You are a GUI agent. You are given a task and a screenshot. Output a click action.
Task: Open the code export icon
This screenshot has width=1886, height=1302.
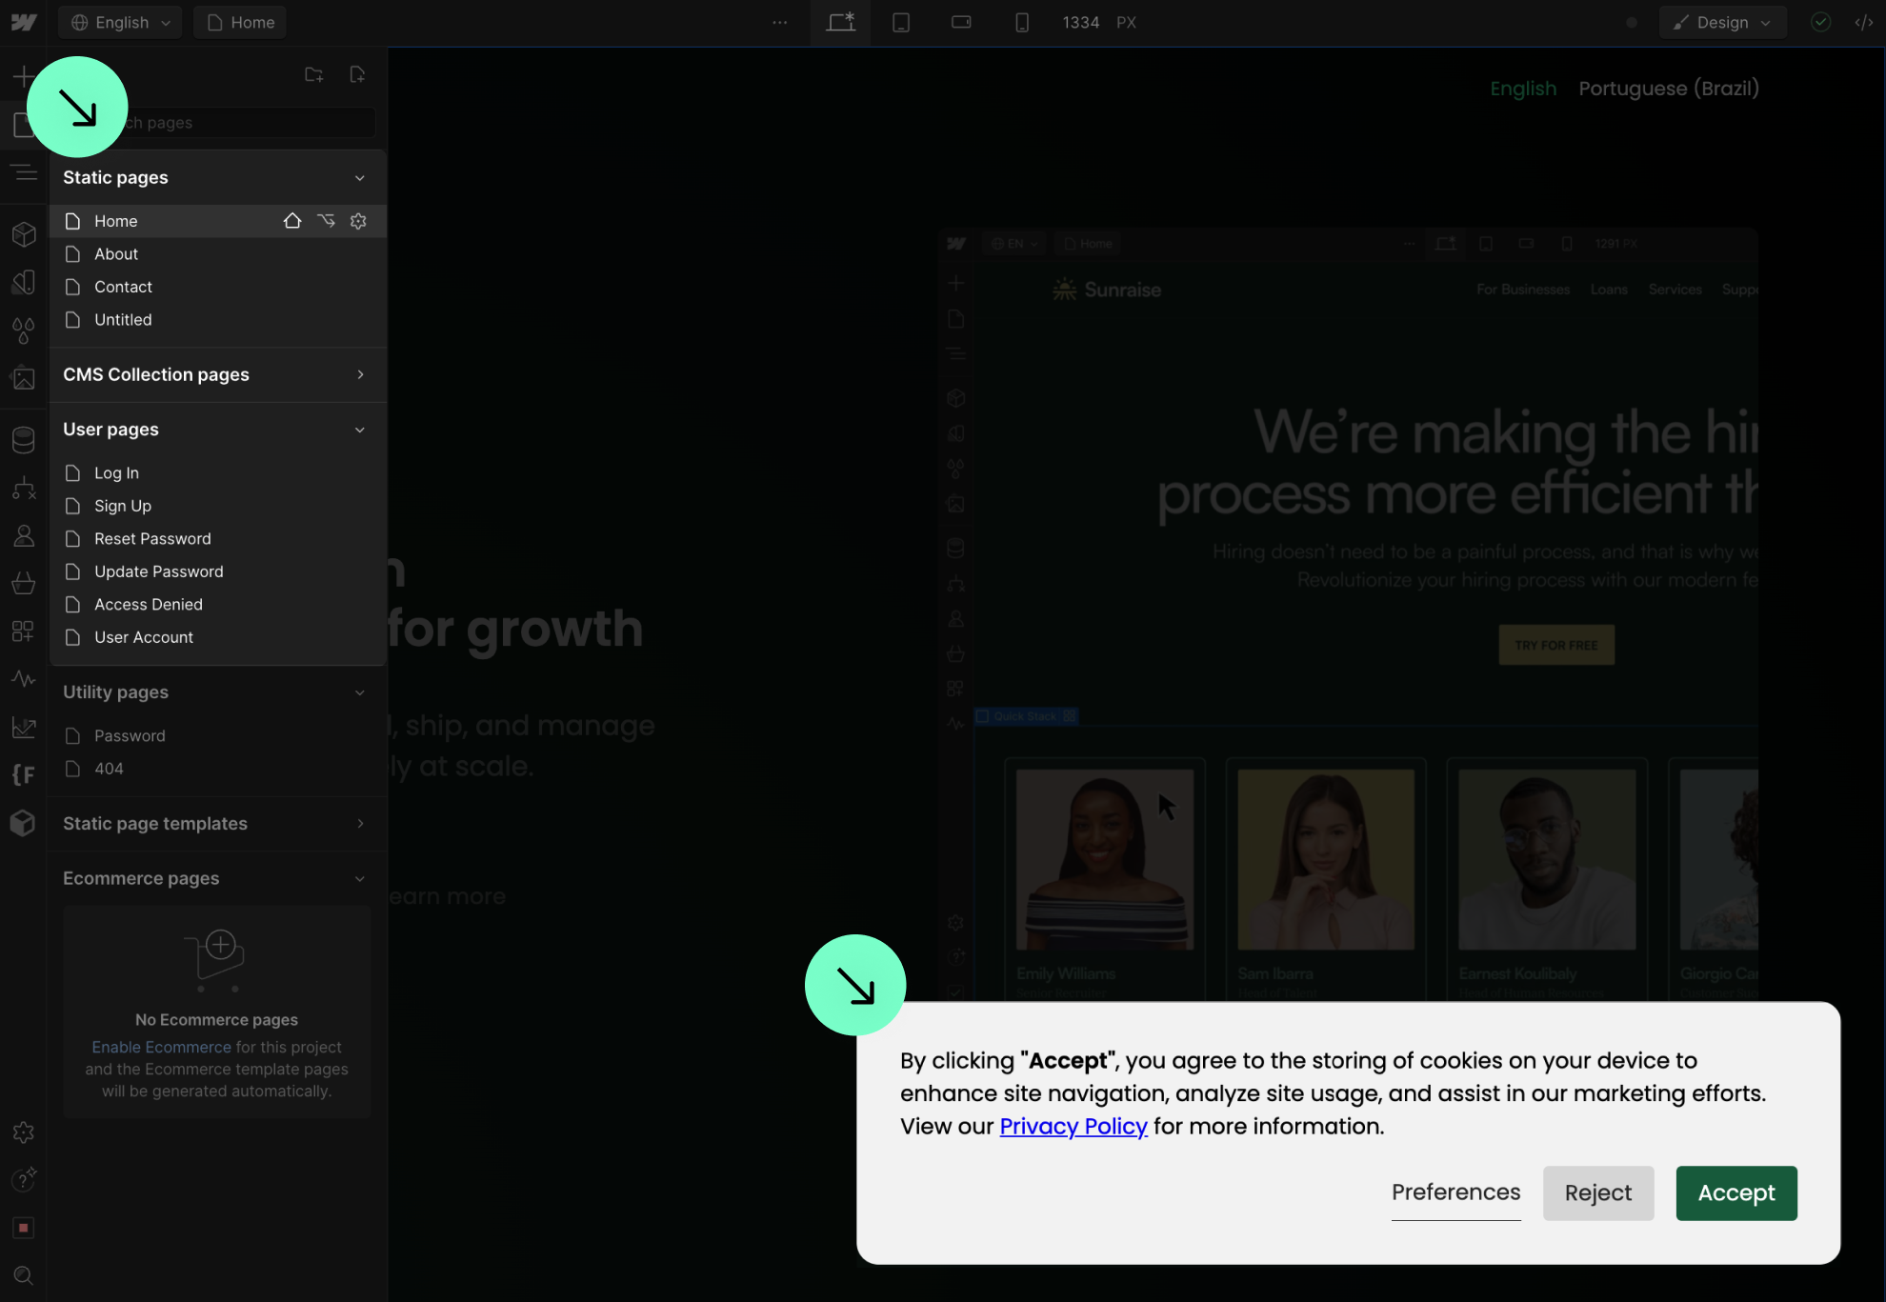click(x=1864, y=22)
